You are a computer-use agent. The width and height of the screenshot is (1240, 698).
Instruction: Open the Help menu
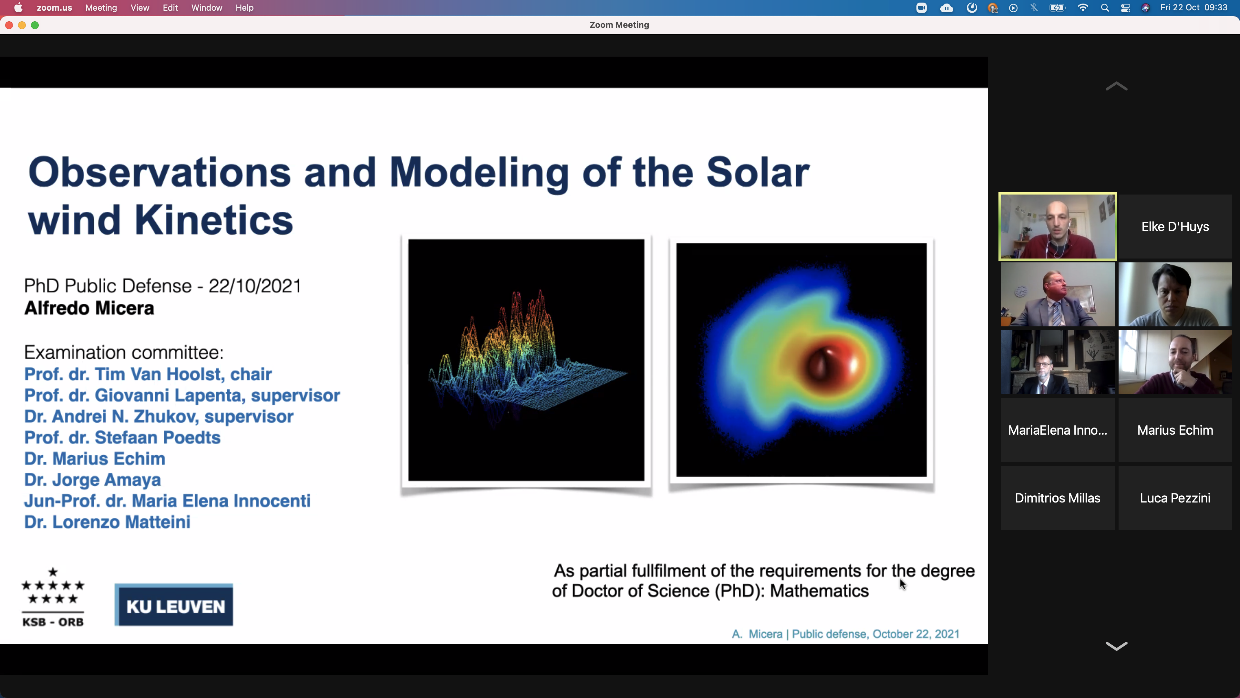244,8
